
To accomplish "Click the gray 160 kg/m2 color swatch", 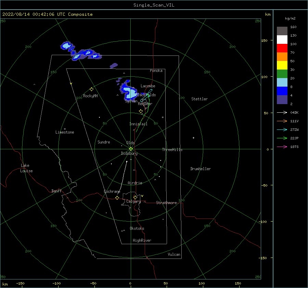I will tap(282, 31).
